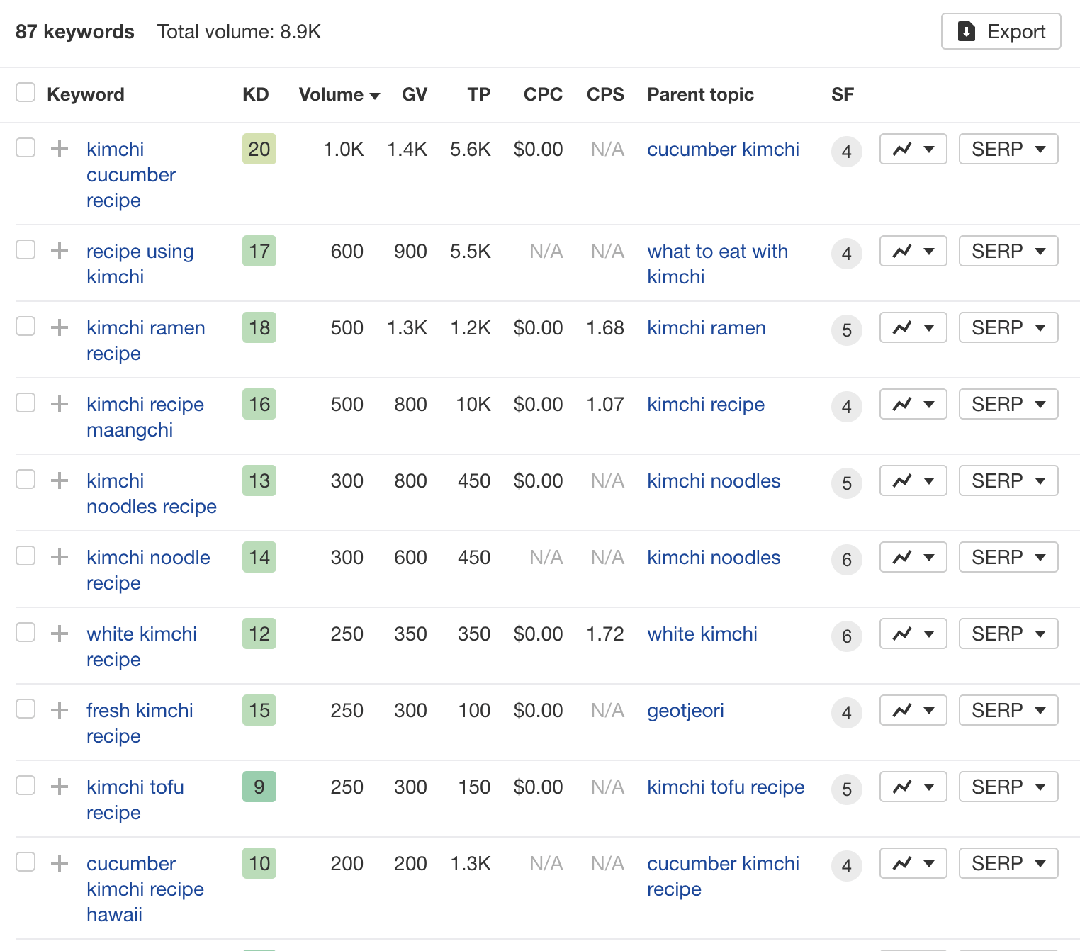
Task: Open the geotjeori parent topic link
Action: (685, 710)
